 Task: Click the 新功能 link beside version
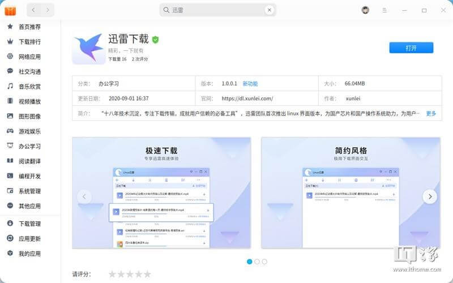[250, 83]
